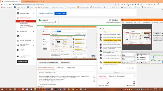This screenshot has height=91, width=163.
Task: Add a new source in OBS
Action: coord(137,62)
